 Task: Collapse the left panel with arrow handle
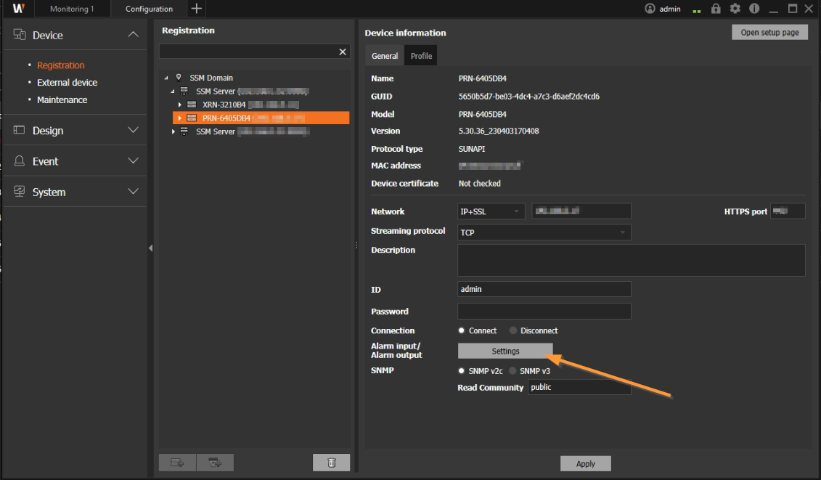[x=151, y=248]
